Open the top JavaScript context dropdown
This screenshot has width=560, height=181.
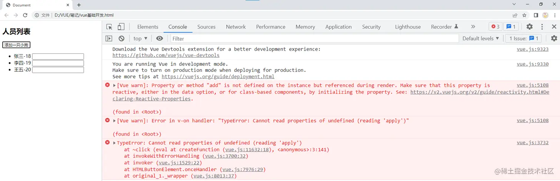pos(140,38)
